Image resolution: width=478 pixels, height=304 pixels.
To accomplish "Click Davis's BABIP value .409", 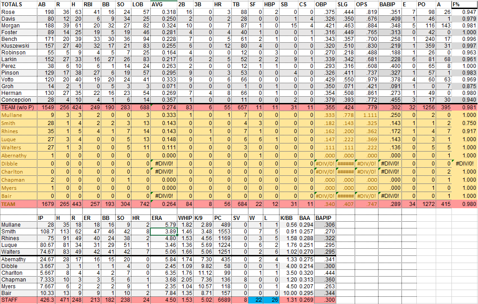I will 390,18.
